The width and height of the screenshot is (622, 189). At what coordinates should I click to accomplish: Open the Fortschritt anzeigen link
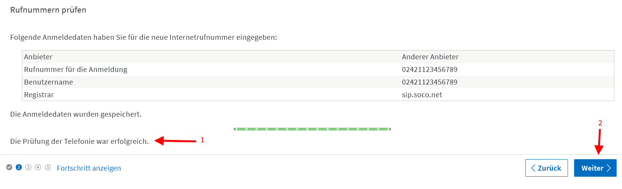(x=89, y=168)
